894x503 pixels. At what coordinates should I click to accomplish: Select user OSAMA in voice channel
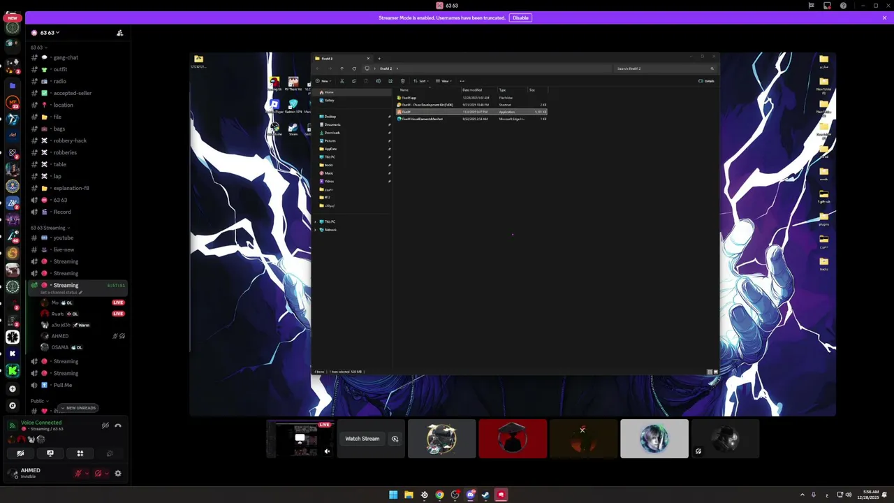click(82, 347)
